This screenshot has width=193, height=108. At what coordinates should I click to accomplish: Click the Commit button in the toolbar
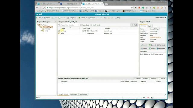coord(82,18)
